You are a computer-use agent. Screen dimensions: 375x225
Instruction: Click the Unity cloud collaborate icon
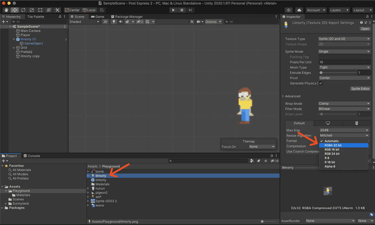[x=299, y=10]
